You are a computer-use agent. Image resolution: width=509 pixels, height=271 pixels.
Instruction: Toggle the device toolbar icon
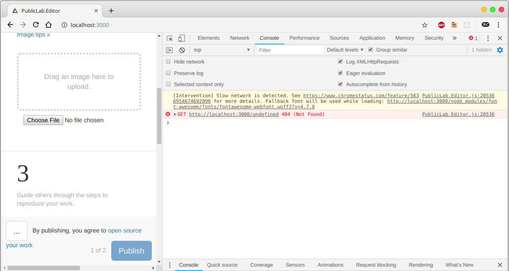(181, 38)
